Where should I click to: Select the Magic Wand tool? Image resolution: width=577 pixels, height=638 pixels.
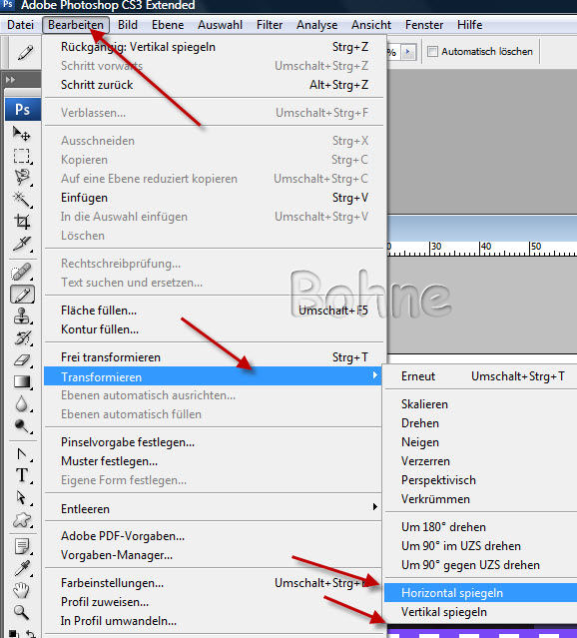(22, 200)
